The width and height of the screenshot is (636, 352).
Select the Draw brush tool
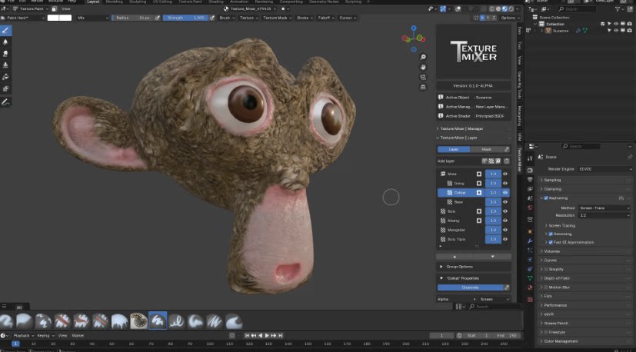(x=5, y=31)
